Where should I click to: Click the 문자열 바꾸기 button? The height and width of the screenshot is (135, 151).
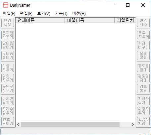8,35
